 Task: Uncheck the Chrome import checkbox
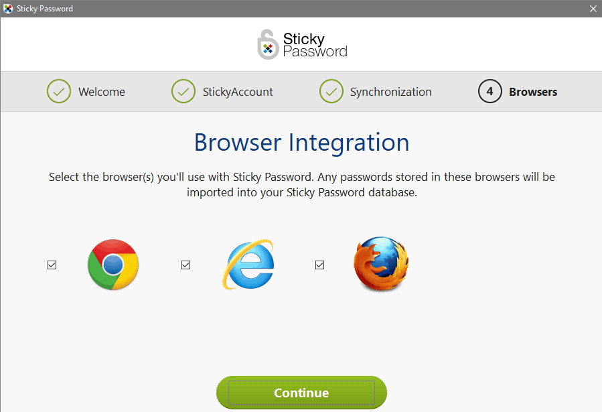tap(52, 265)
